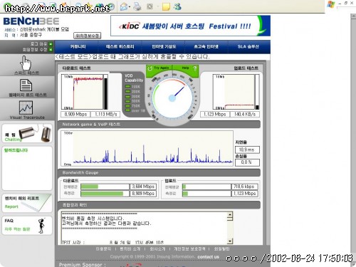Click the 위치정보수정 button

pyautogui.click(x=88, y=36)
